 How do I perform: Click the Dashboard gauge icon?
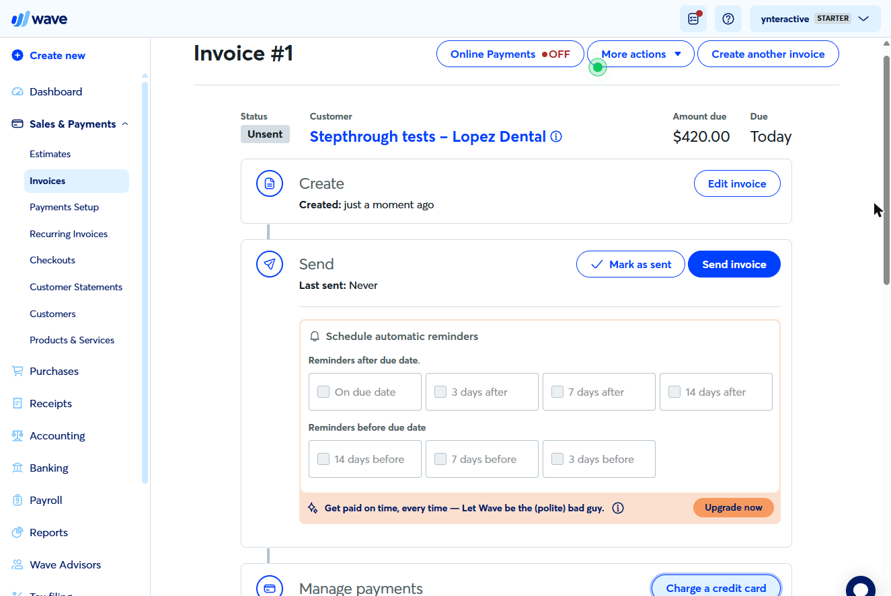coord(17,92)
